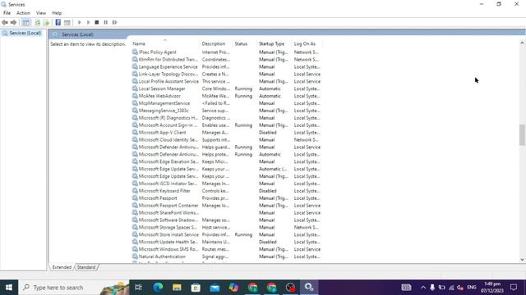The height and width of the screenshot is (295, 526).
Task: Select Services (Local) in the console tree
Action: coord(25,33)
